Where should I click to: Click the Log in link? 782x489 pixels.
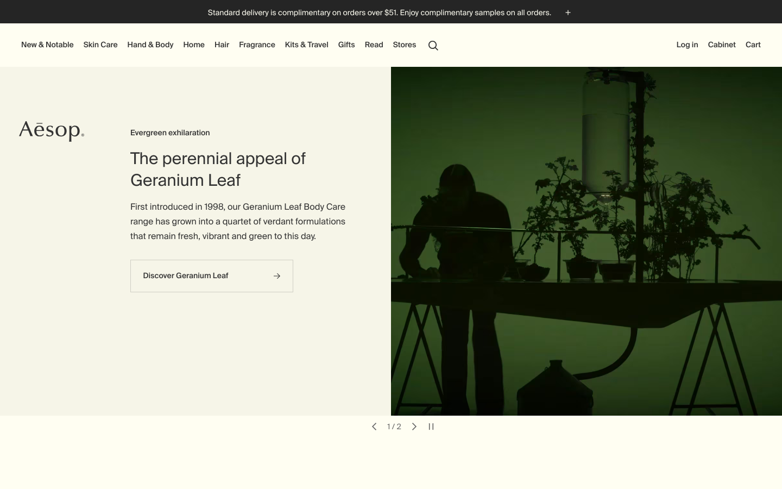tap(687, 45)
